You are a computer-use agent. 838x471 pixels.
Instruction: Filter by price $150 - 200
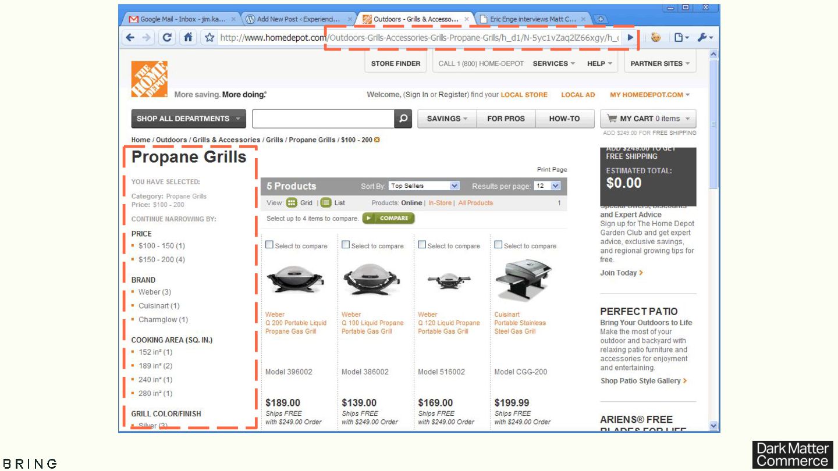pyautogui.click(x=161, y=260)
